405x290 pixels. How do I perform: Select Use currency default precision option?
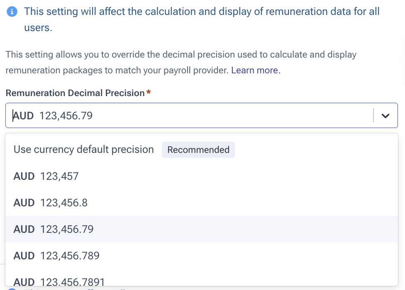[84, 150]
